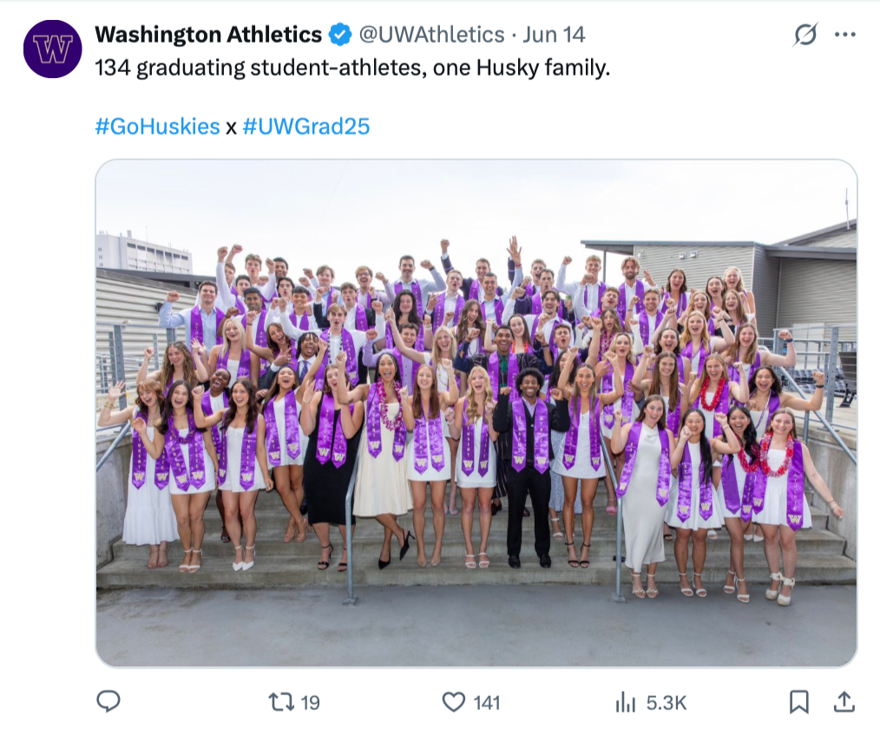Viewport: 880px width, 729px height.
Task: Click the 19 repost count number
Action: pyautogui.click(x=311, y=703)
